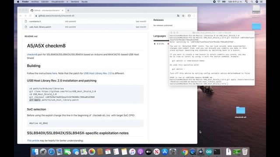280x157 pixels.
Task: Switch to Terminal icon in dock
Action: coord(217,152)
